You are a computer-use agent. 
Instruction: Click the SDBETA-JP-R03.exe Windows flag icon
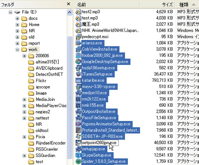point(78,136)
